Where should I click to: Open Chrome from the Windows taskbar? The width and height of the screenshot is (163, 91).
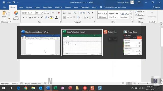tap(26, 88)
